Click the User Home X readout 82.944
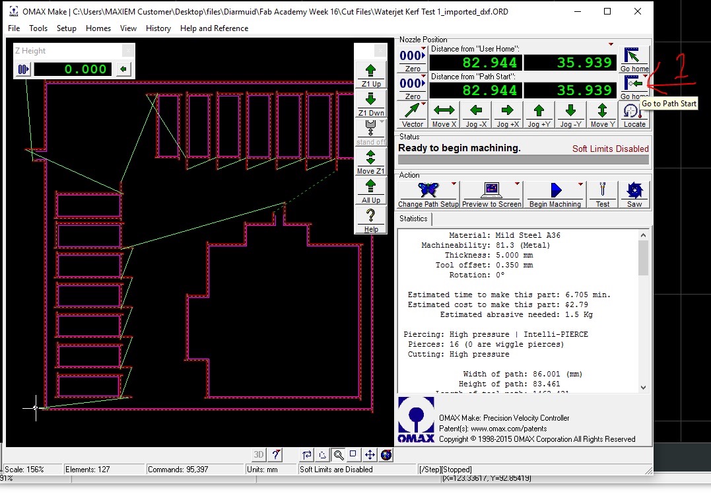This screenshot has width=711, height=494. click(x=476, y=63)
